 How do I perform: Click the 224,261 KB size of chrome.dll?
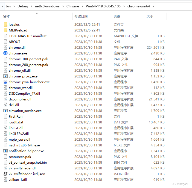coord(156,47)
